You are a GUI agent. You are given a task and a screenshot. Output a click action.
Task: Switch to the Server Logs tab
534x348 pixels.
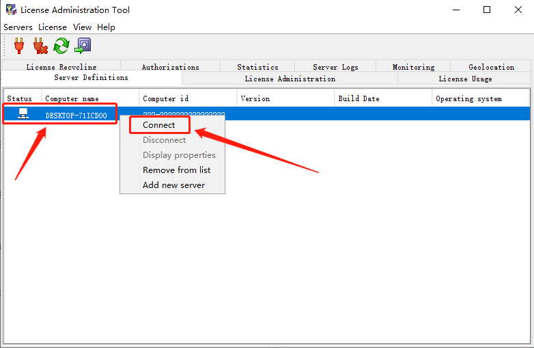click(x=335, y=67)
